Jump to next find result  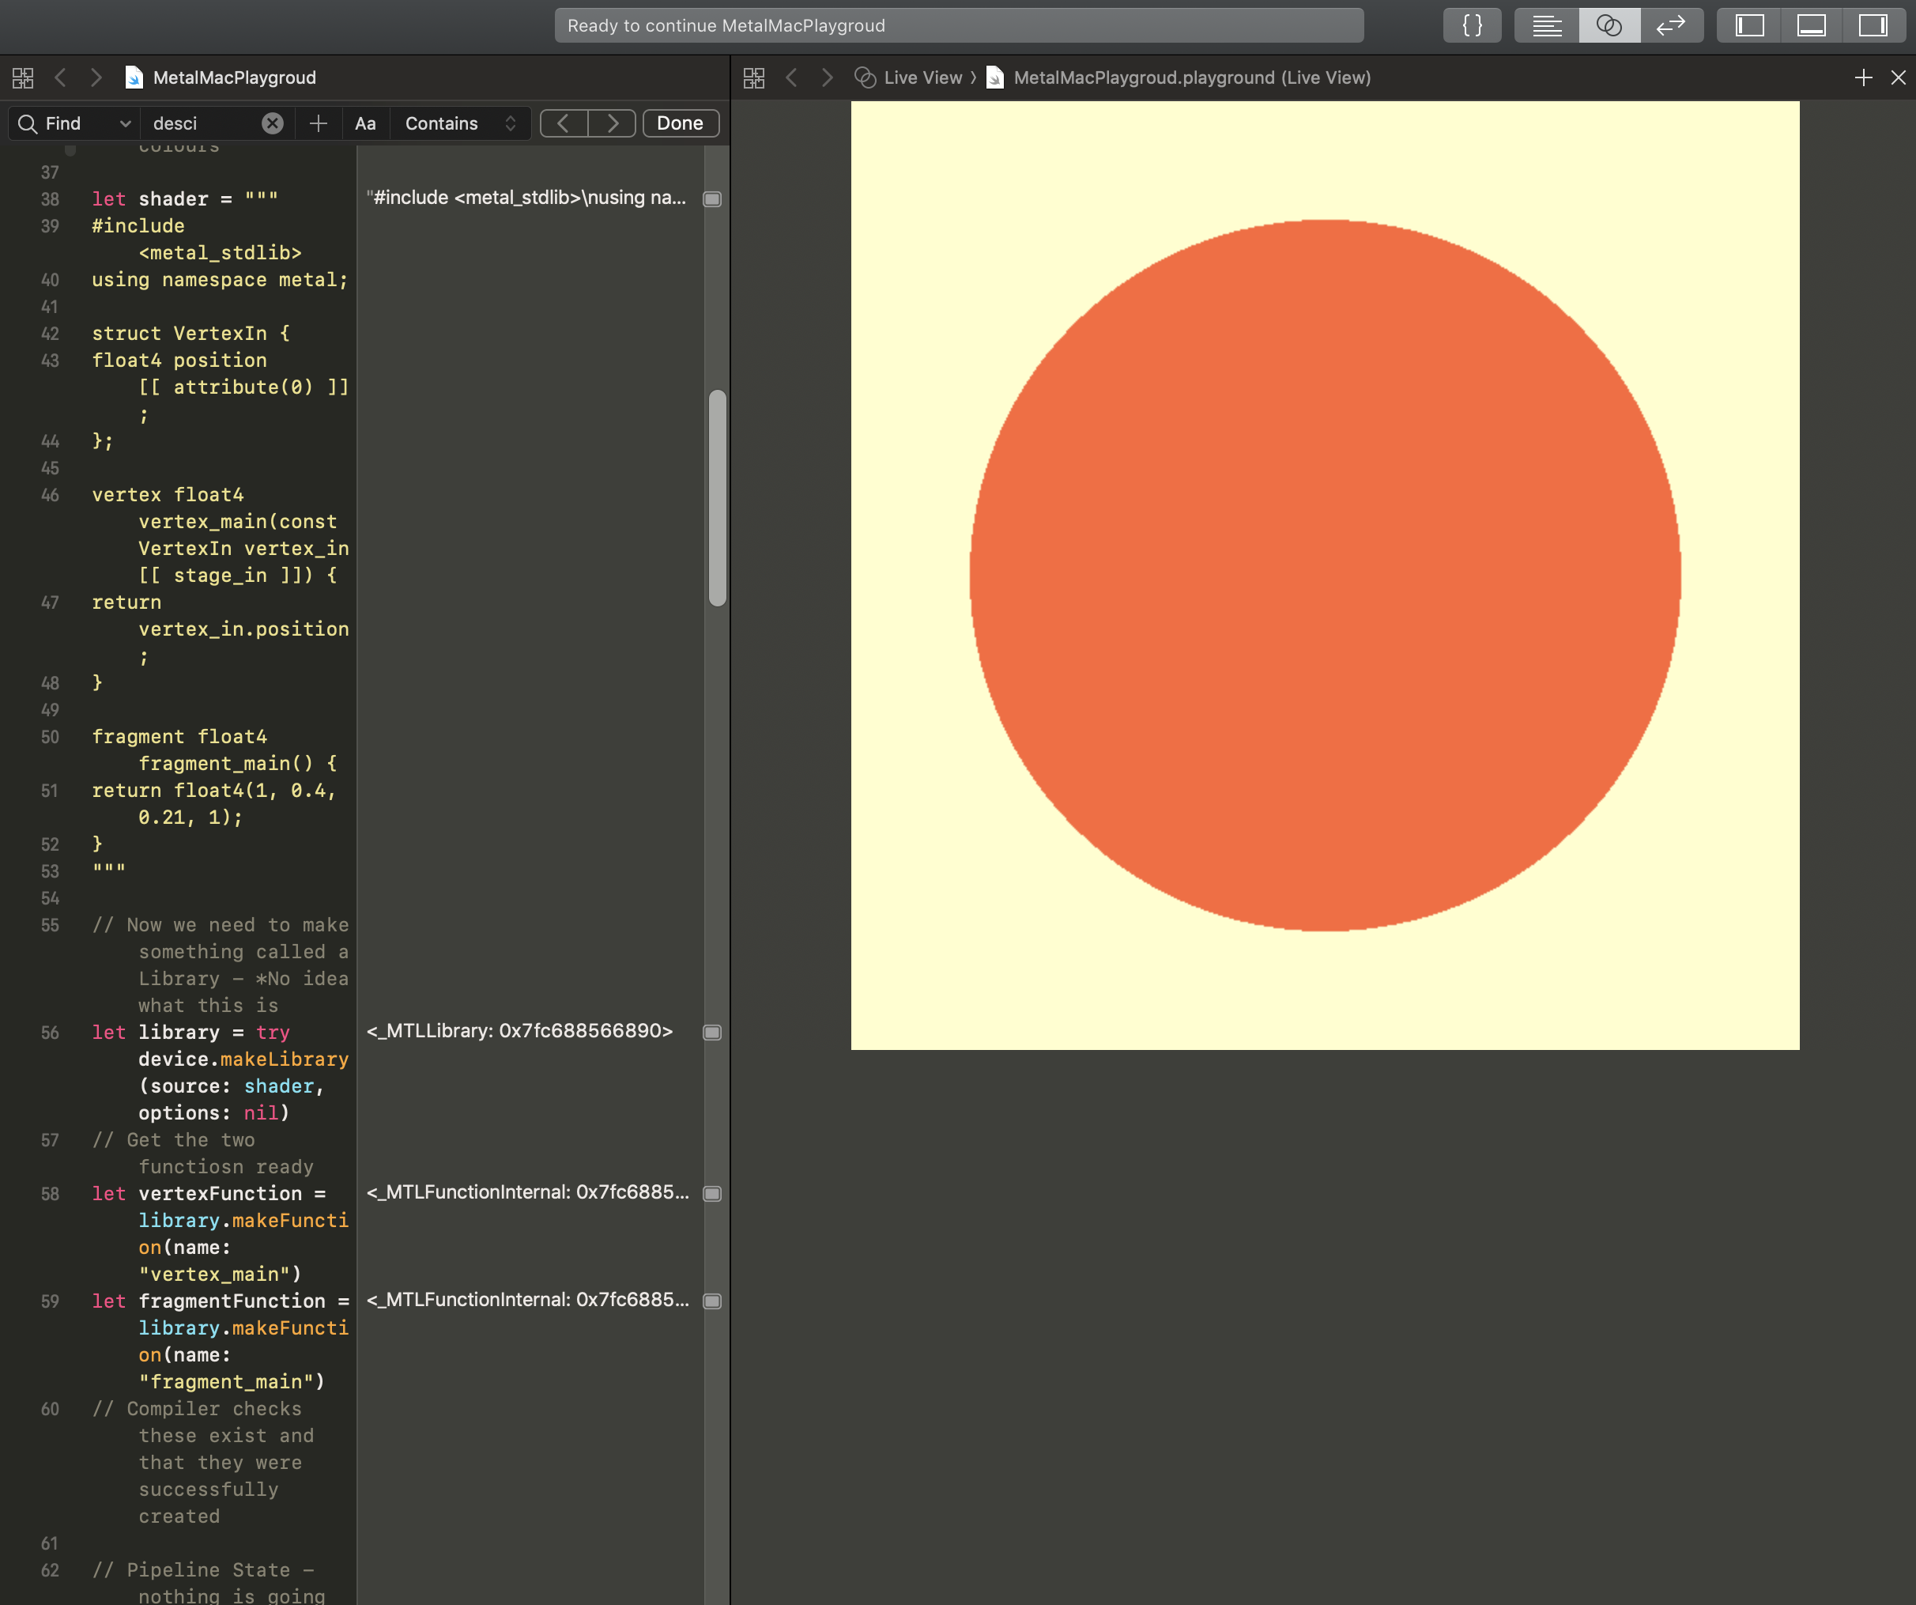pyautogui.click(x=613, y=123)
